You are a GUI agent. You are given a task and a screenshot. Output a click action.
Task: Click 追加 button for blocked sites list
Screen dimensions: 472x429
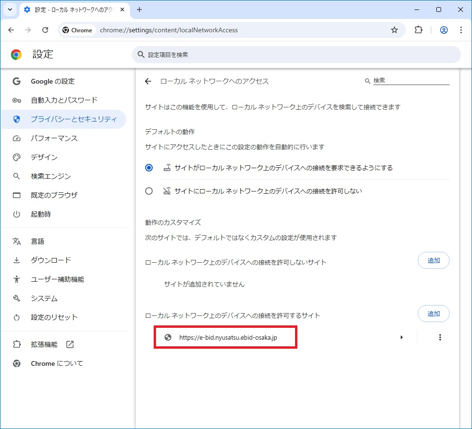click(x=433, y=260)
